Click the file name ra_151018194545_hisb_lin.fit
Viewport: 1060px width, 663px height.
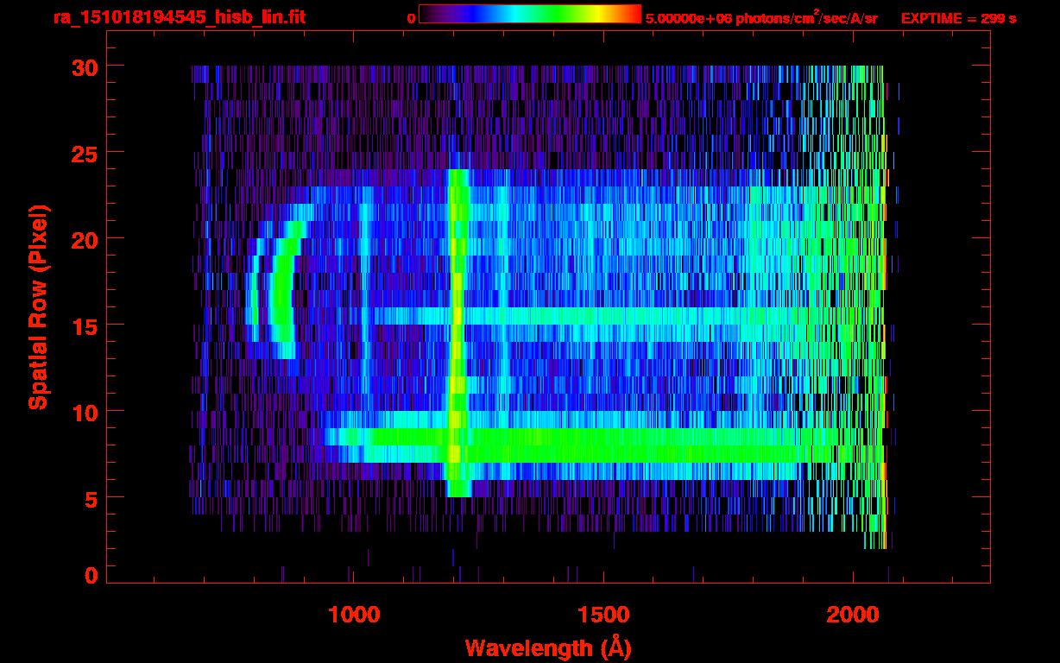[x=179, y=17]
